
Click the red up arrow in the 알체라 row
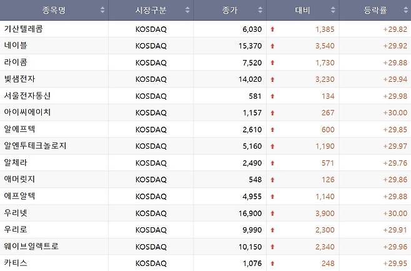tap(272, 163)
